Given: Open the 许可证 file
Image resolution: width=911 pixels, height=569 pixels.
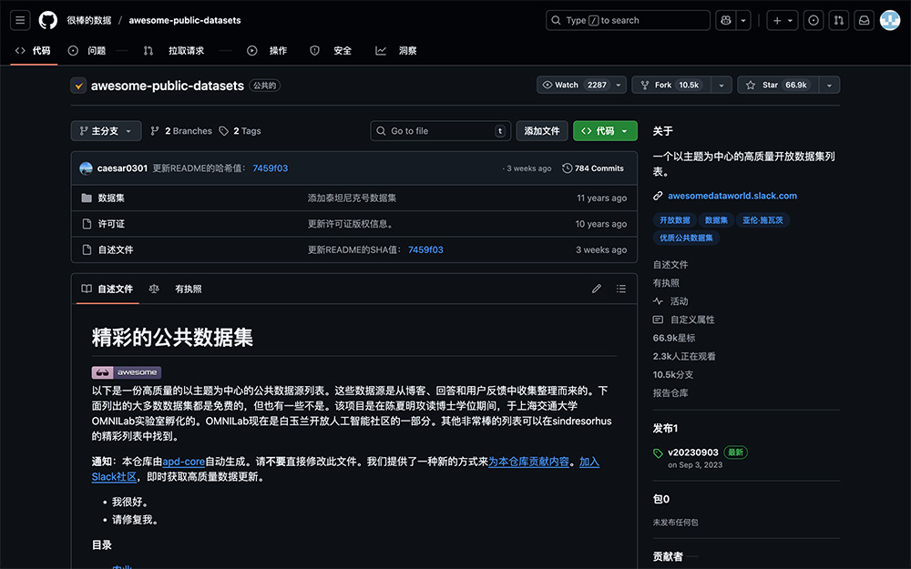Looking at the screenshot, I should coord(111,224).
